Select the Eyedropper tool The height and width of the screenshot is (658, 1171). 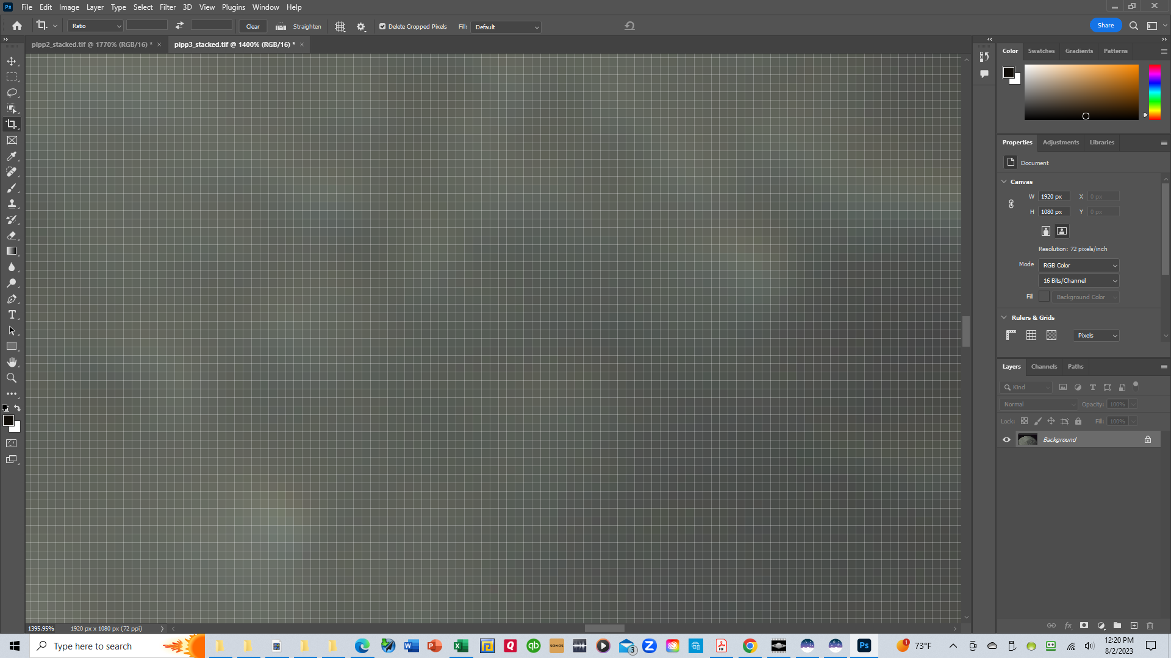click(12, 156)
